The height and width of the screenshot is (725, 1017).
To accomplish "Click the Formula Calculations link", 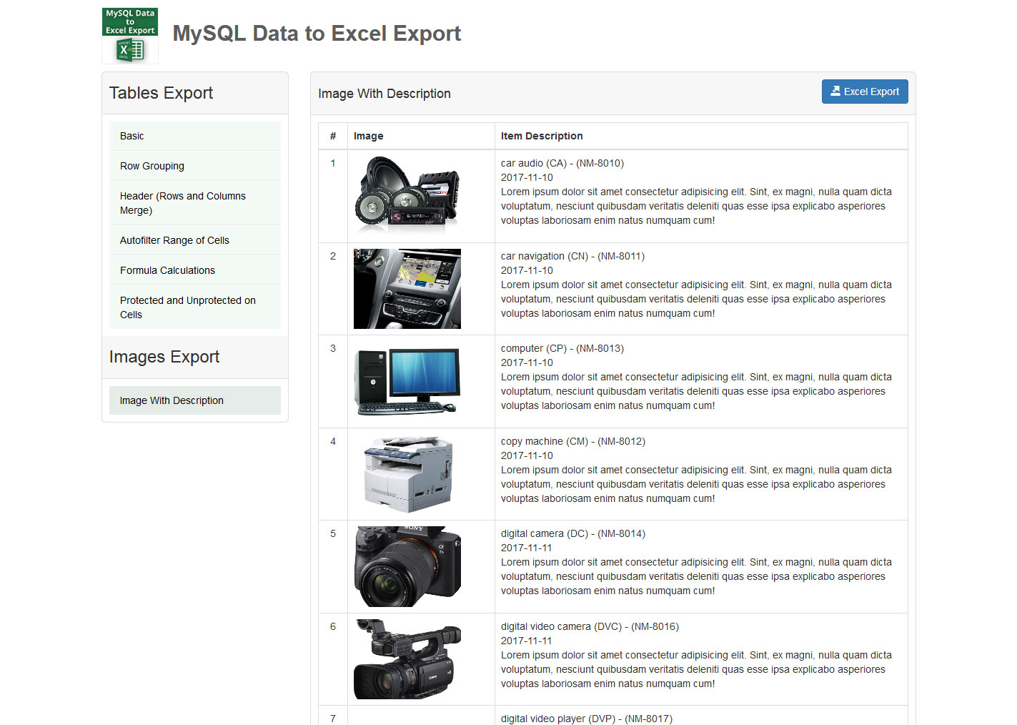I will coord(167,270).
